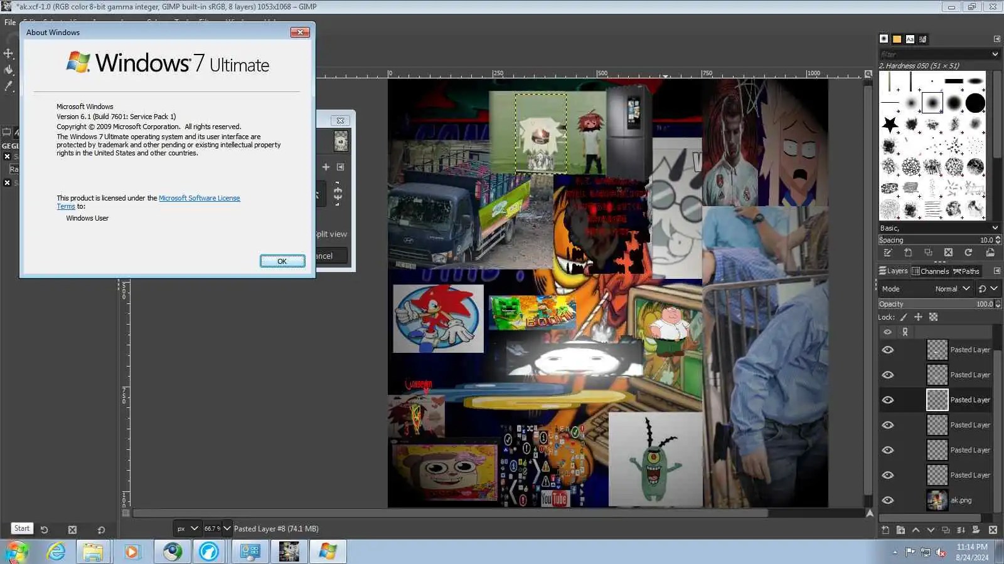Toggle lock alpha channel
Image resolution: width=1004 pixels, height=564 pixels.
click(933, 317)
